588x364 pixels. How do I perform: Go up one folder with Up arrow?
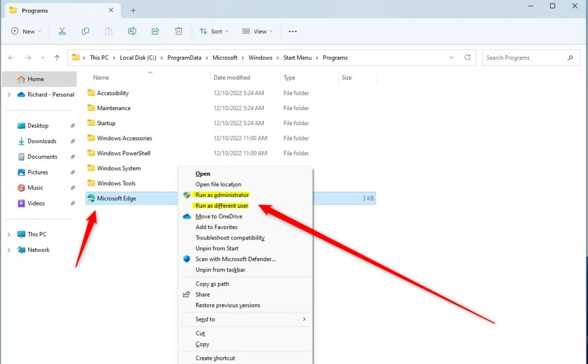tap(57, 57)
